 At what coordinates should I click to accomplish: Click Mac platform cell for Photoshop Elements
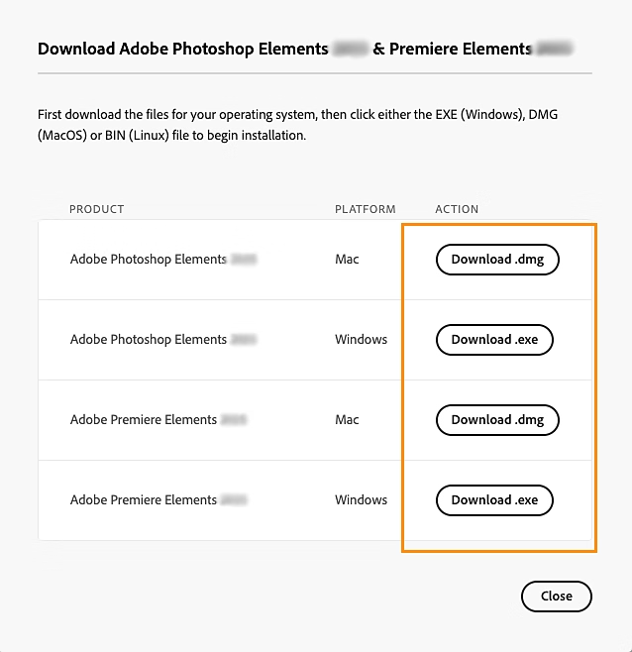347,259
